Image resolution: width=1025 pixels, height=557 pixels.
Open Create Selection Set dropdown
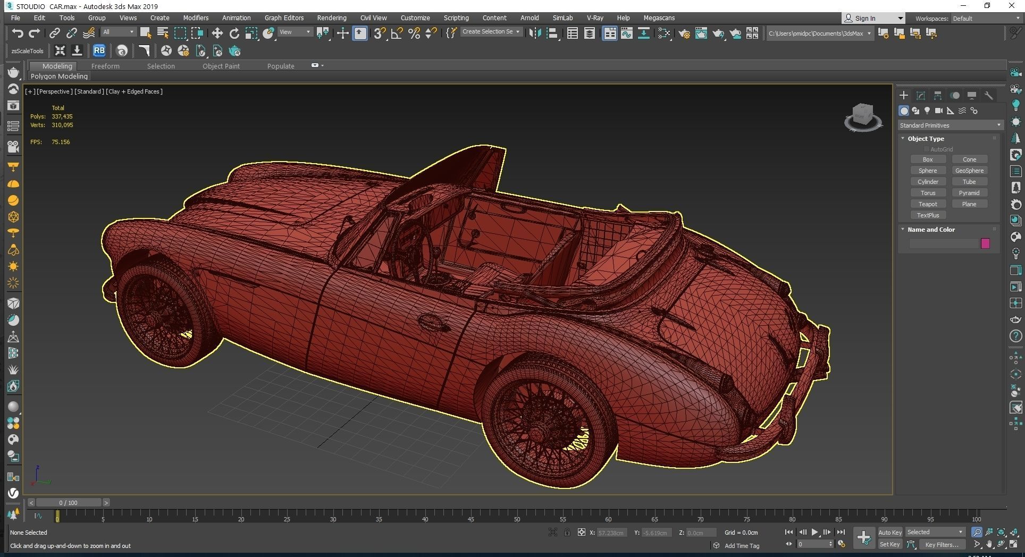(491, 32)
